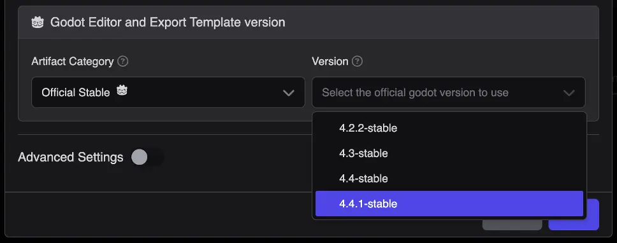Click the chevron arrow in the Version box
The width and height of the screenshot is (617, 243).
point(569,93)
